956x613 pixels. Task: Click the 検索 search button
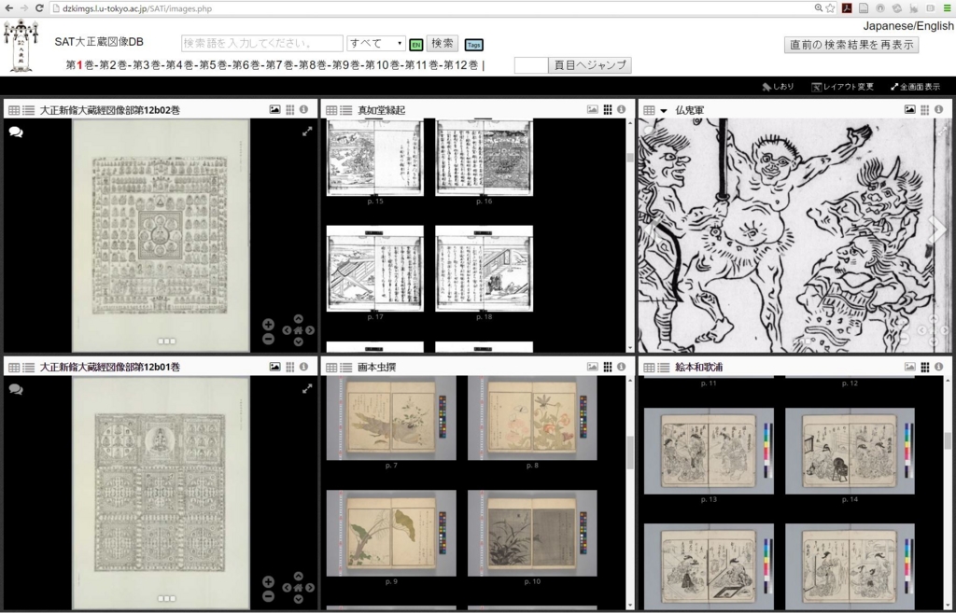(442, 43)
